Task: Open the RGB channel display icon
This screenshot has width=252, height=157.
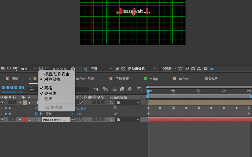Action: (x=85, y=69)
